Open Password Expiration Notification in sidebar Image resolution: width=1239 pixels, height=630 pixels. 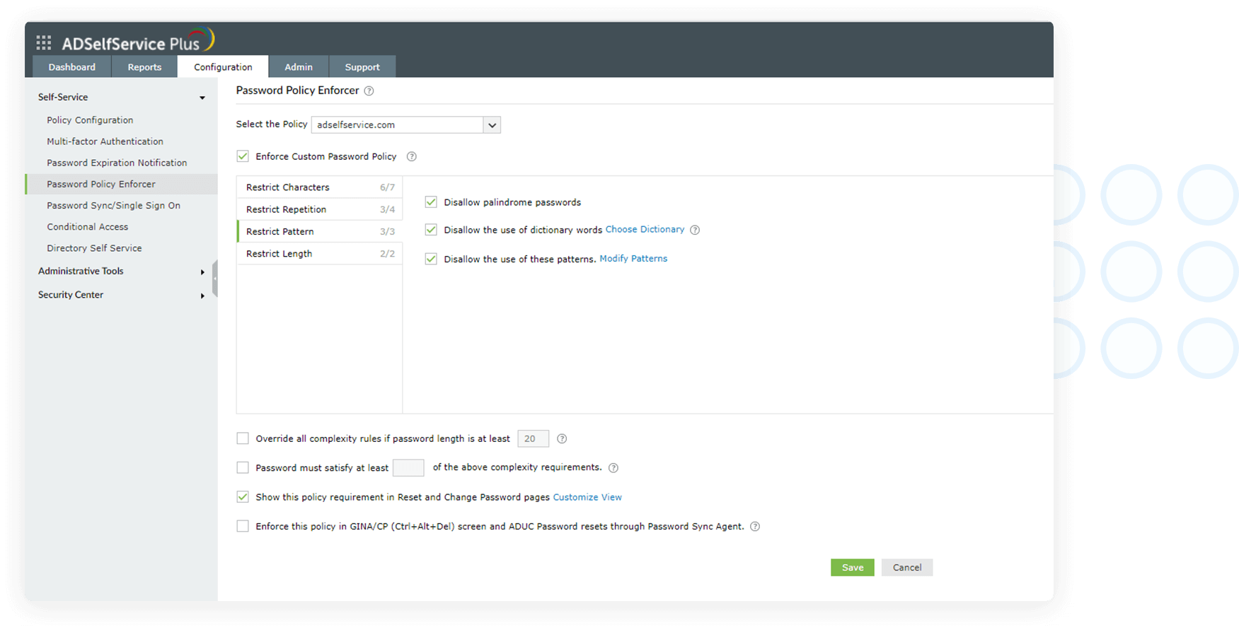pyautogui.click(x=117, y=163)
